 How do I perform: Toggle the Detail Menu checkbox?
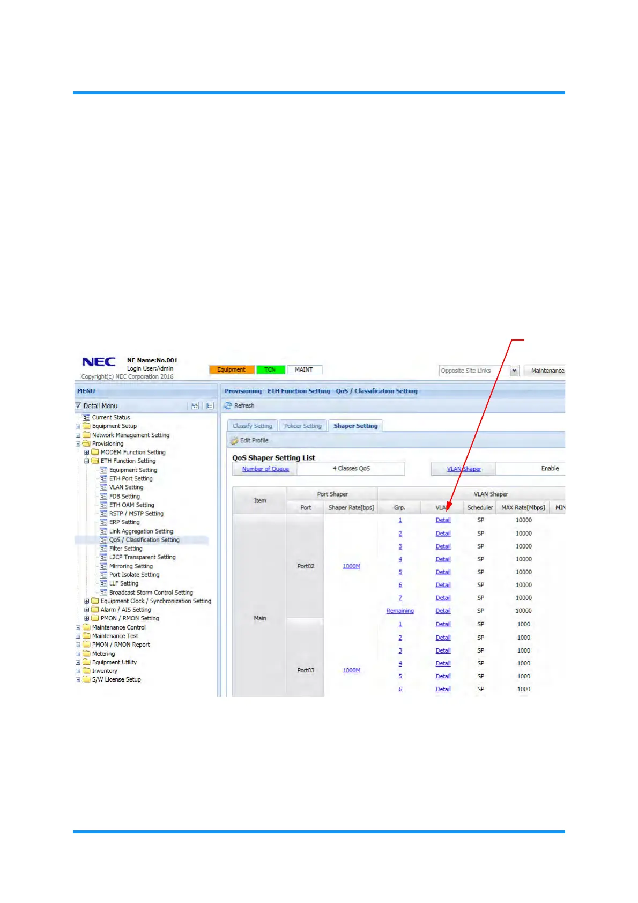[x=78, y=406]
